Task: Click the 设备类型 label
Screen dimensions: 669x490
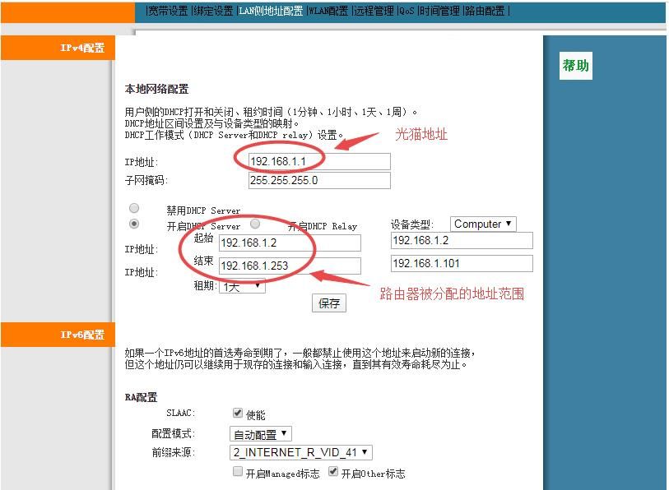Action: pos(412,224)
